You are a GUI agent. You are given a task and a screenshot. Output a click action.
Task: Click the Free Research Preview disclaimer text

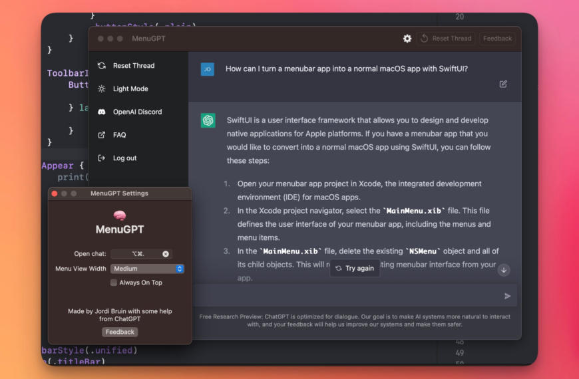tap(355, 320)
